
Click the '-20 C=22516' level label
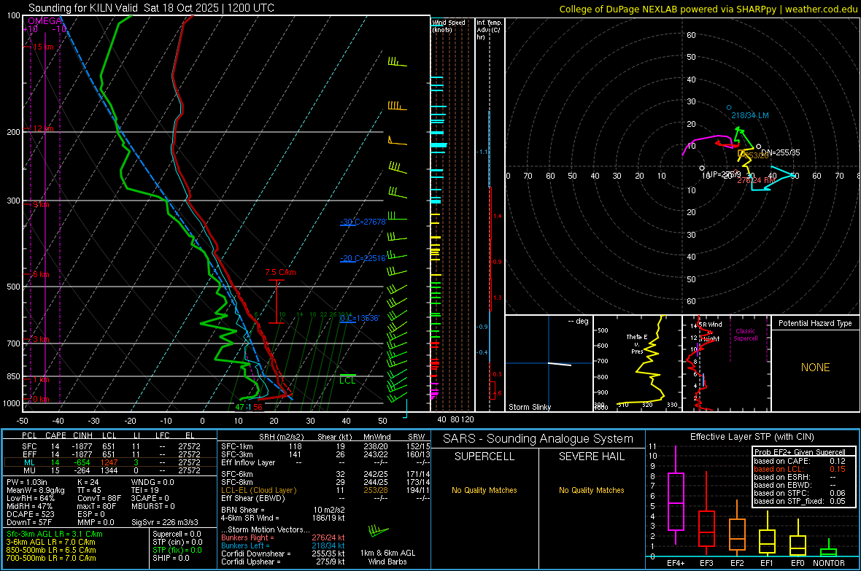pyautogui.click(x=363, y=258)
